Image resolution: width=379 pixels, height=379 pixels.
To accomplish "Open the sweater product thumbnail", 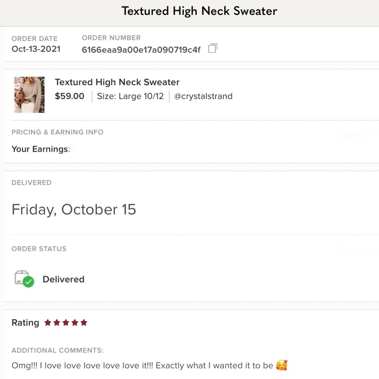I will pos(30,95).
